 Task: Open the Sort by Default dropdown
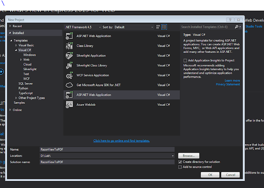(x=134, y=27)
